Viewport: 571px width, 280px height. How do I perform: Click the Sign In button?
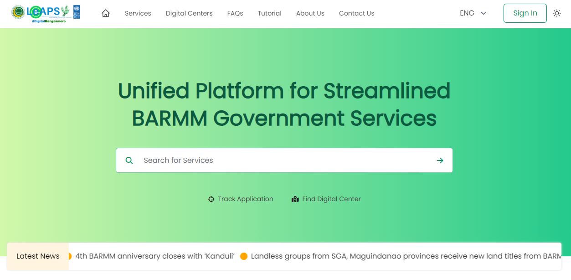pos(525,13)
